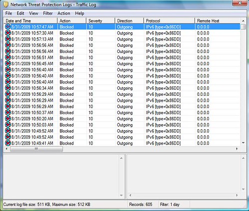Open the Filter menu
This screenshot has height=211, width=249.
pos(48,13)
